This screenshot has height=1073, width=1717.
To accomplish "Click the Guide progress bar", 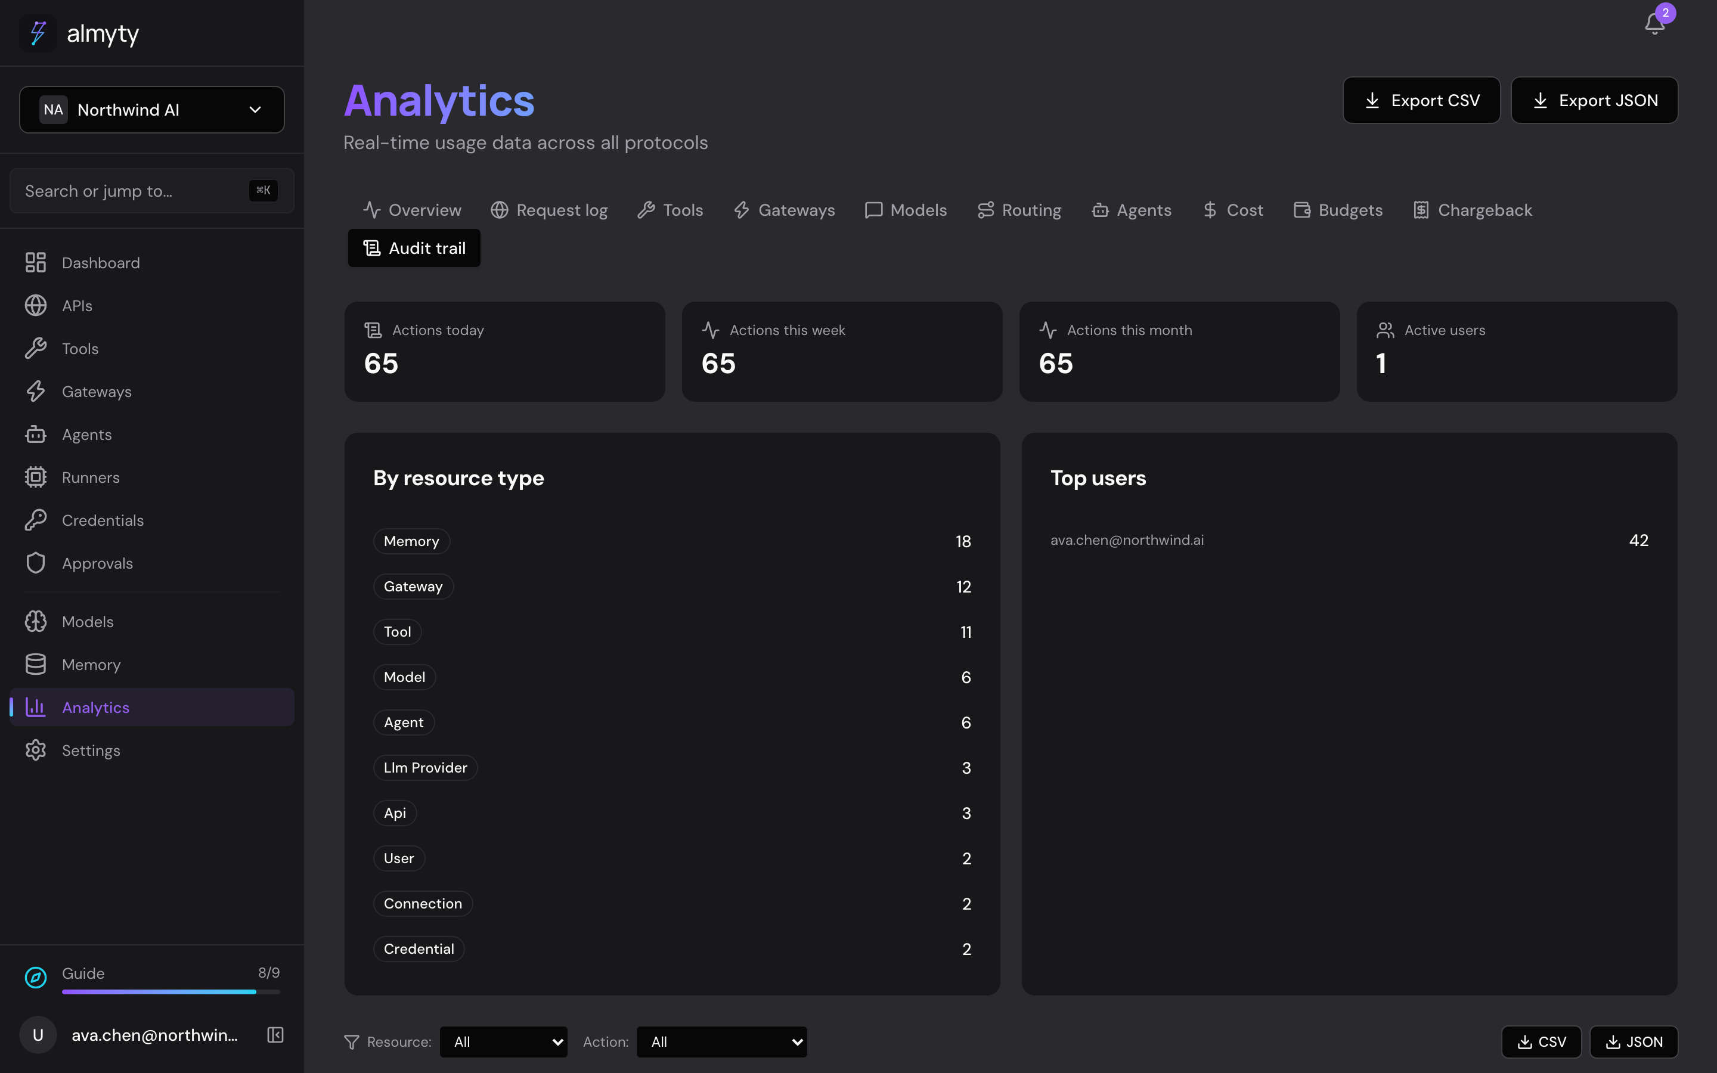I will (171, 992).
